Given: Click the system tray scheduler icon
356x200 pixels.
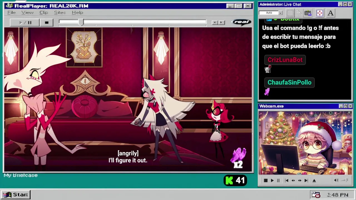Looking at the screenshot, I should coord(316,195).
